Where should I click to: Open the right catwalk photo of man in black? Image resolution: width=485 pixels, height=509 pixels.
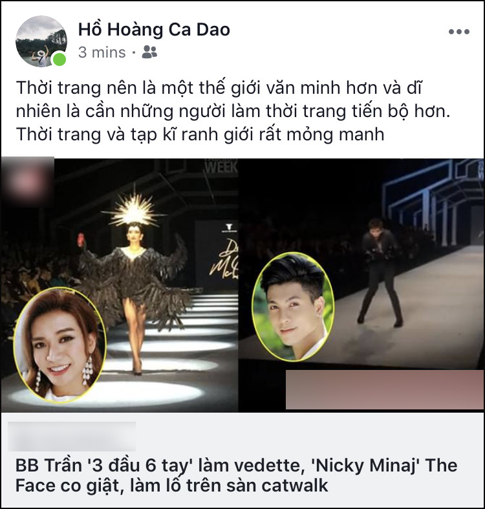361,285
